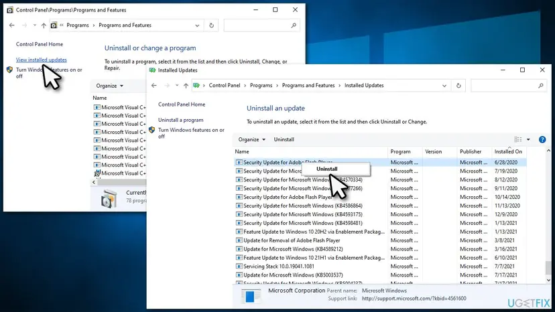Sort by Version column

click(440, 151)
